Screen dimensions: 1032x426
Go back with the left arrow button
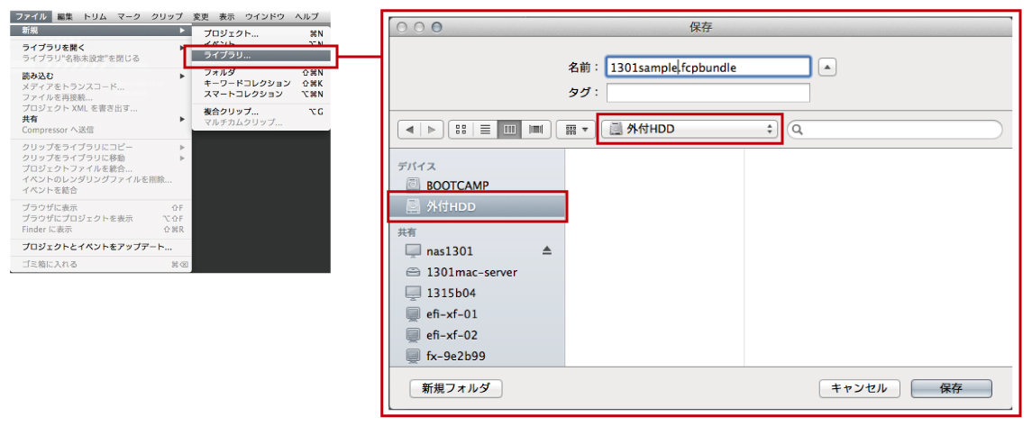pos(410,130)
